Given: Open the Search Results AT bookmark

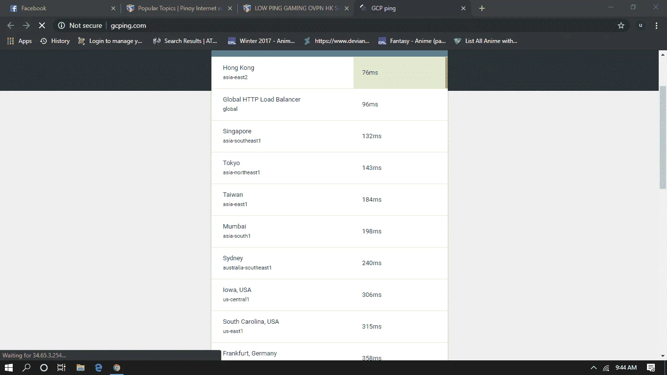Looking at the screenshot, I should [x=185, y=41].
